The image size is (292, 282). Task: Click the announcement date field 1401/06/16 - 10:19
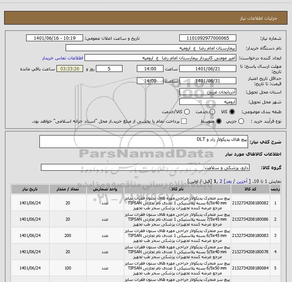[x=55, y=38]
